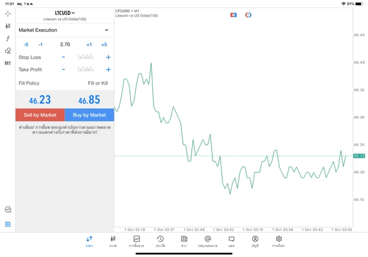Click the new order icon at sidebar bottom

(x=7, y=224)
